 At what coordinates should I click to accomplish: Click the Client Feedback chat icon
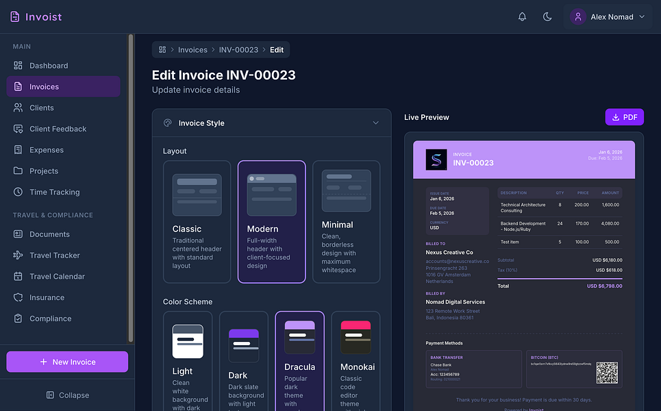pos(18,129)
